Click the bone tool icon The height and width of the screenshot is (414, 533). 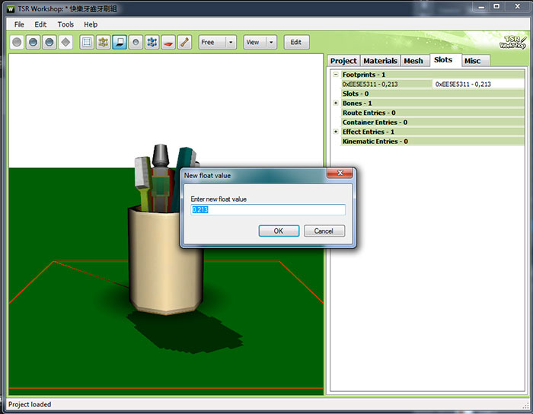tap(184, 43)
